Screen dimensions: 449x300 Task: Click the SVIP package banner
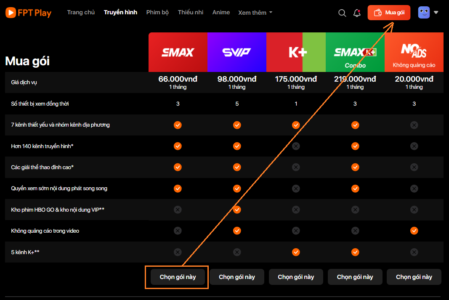click(237, 52)
